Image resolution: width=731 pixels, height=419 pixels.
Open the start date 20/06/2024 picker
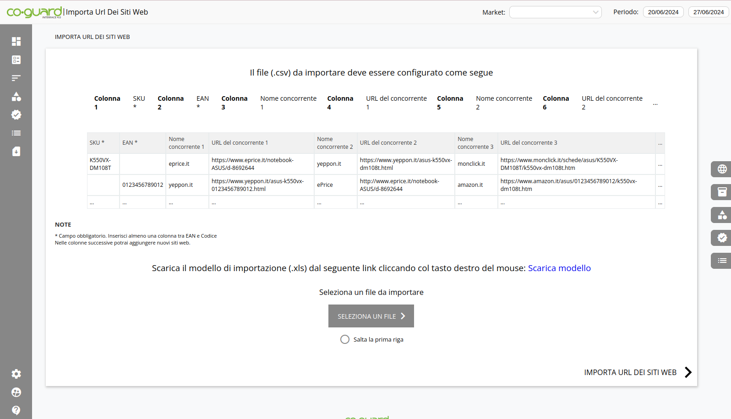pyautogui.click(x=663, y=12)
